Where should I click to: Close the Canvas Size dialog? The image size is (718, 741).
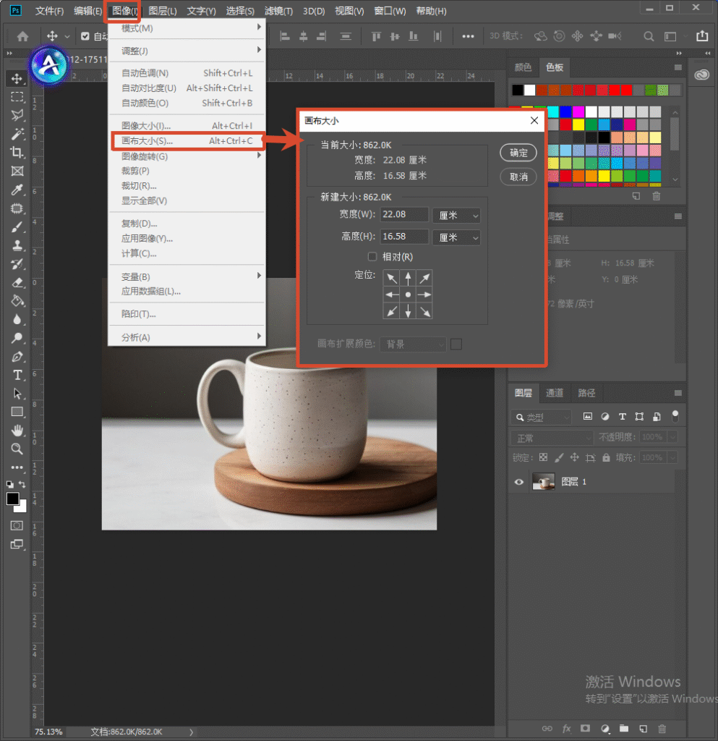click(534, 121)
